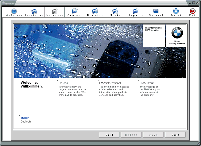Select the Deutsch language link
Viewport: 201px width, 146px height.
coord(26,122)
